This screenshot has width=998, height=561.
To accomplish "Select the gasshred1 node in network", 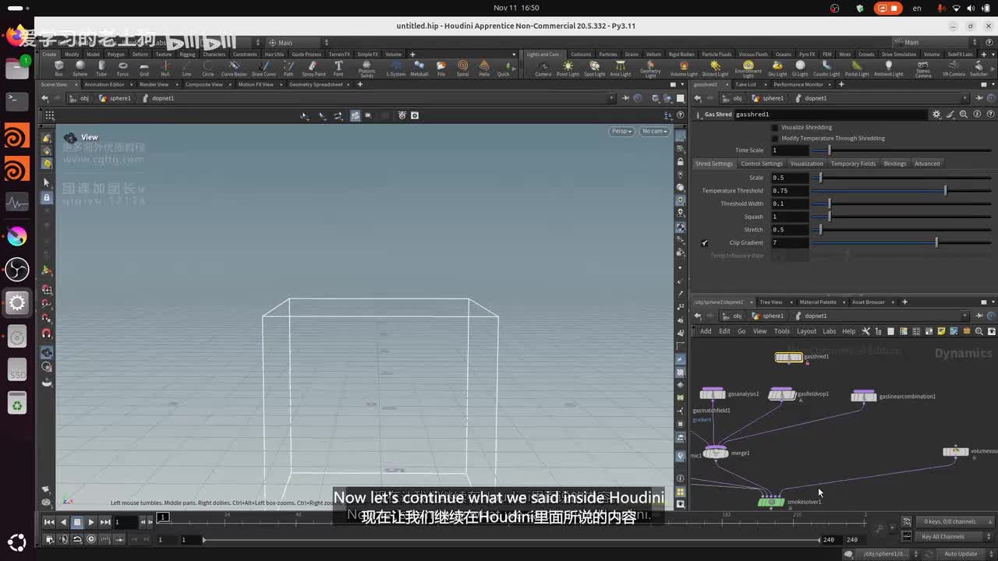I will [788, 357].
